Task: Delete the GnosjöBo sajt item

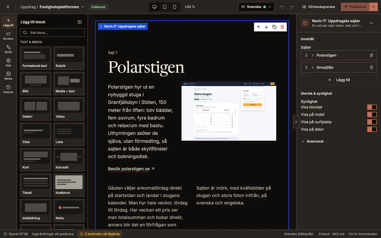Action: pos(371,68)
